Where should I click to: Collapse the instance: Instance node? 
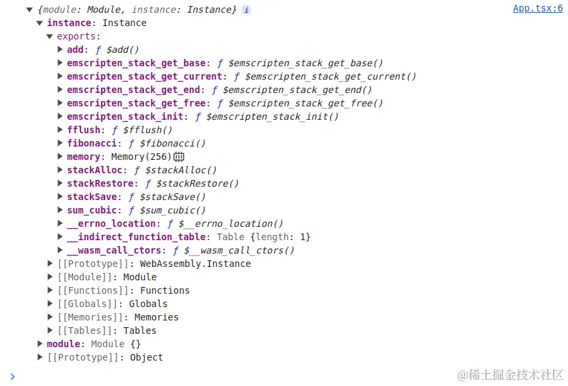pyautogui.click(x=40, y=23)
